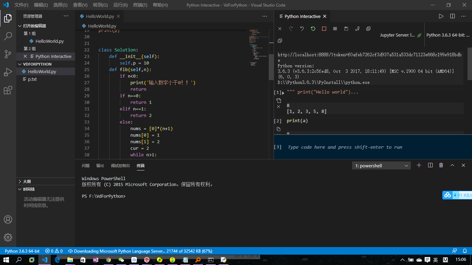Interrupt the running kernel
Viewport: 472px width, 265px height.
pos(324,29)
